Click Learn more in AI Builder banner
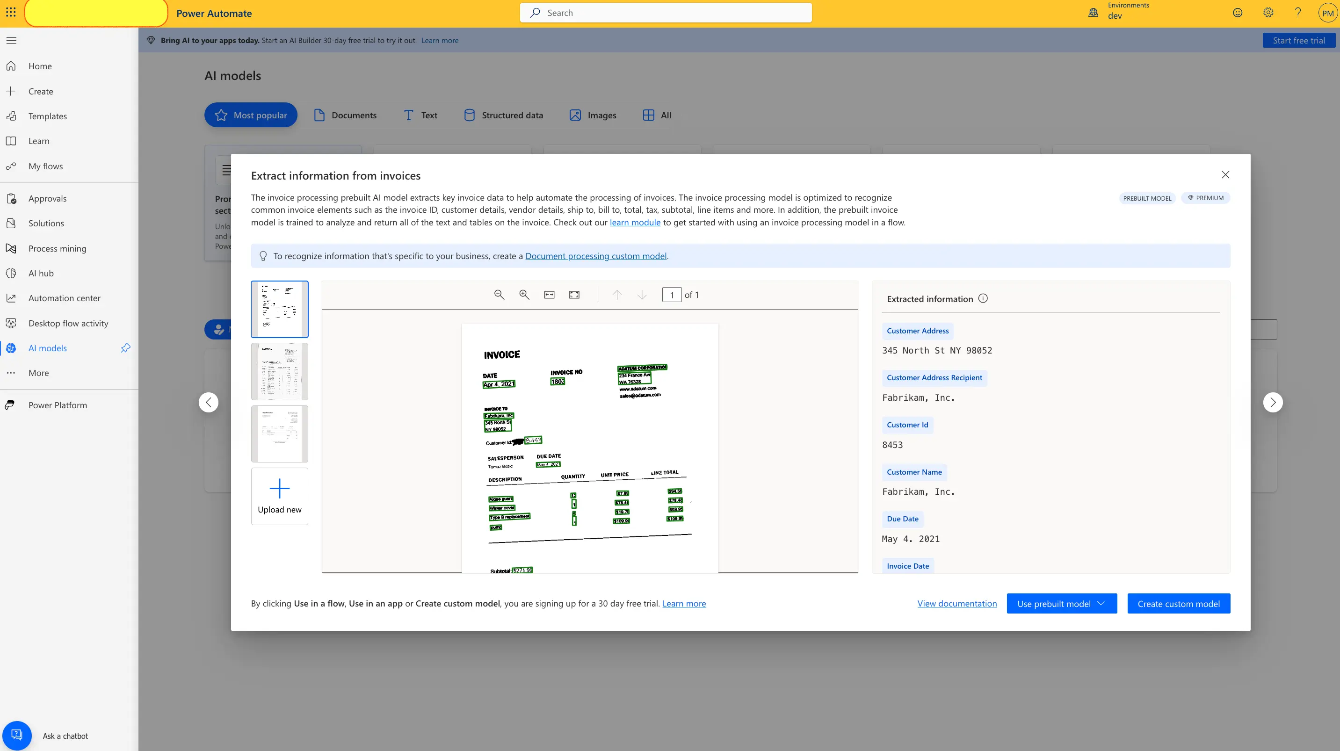Viewport: 1340px width, 751px height. click(440, 40)
